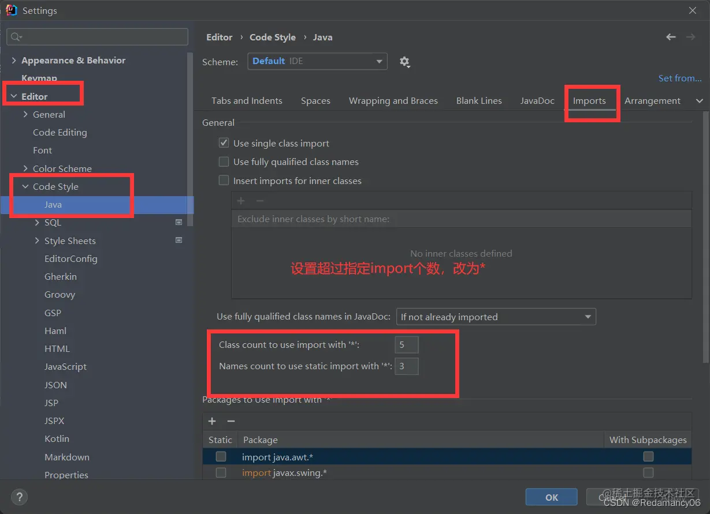710x514 pixels.
Task: Focus the settings search field
Action: tap(97, 37)
